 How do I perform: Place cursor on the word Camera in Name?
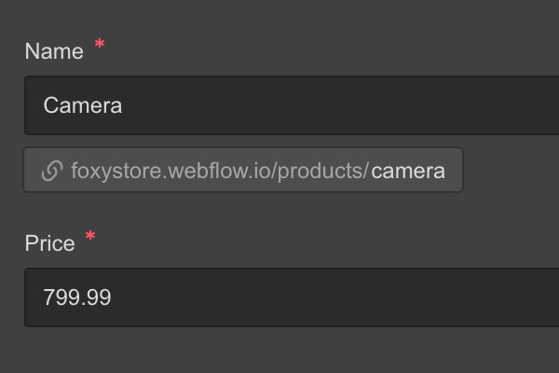(83, 105)
